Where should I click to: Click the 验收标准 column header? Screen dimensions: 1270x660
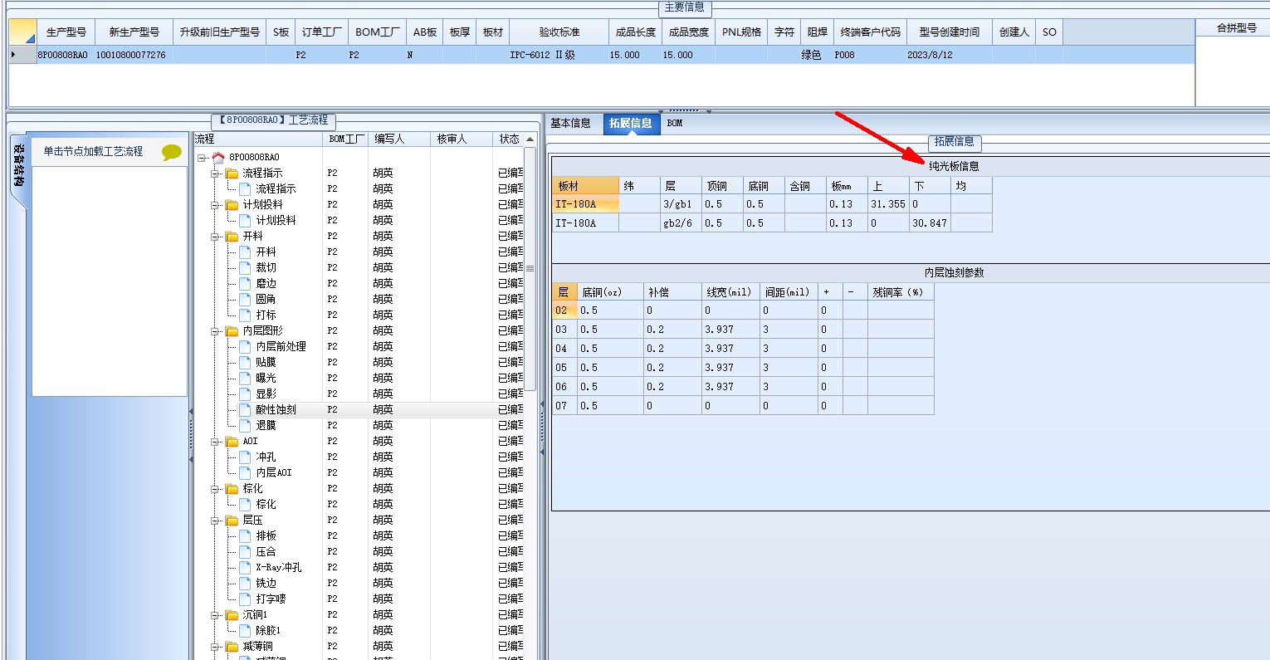[x=559, y=32]
